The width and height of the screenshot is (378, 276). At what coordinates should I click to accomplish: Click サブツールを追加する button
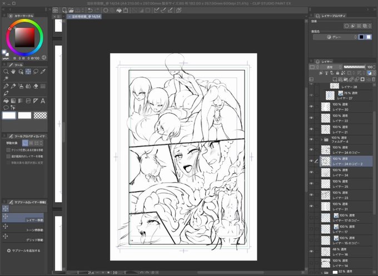(x=23, y=250)
